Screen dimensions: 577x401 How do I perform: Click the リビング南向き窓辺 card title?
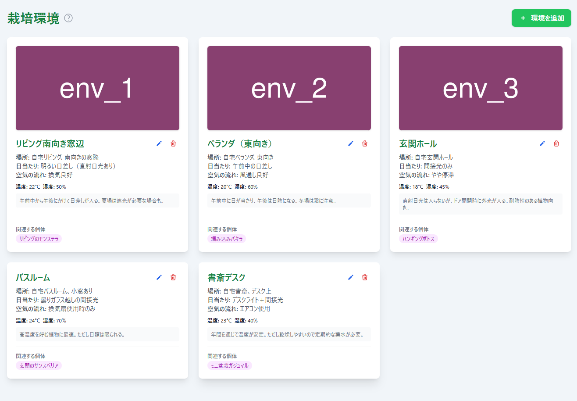click(x=50, y=143)
